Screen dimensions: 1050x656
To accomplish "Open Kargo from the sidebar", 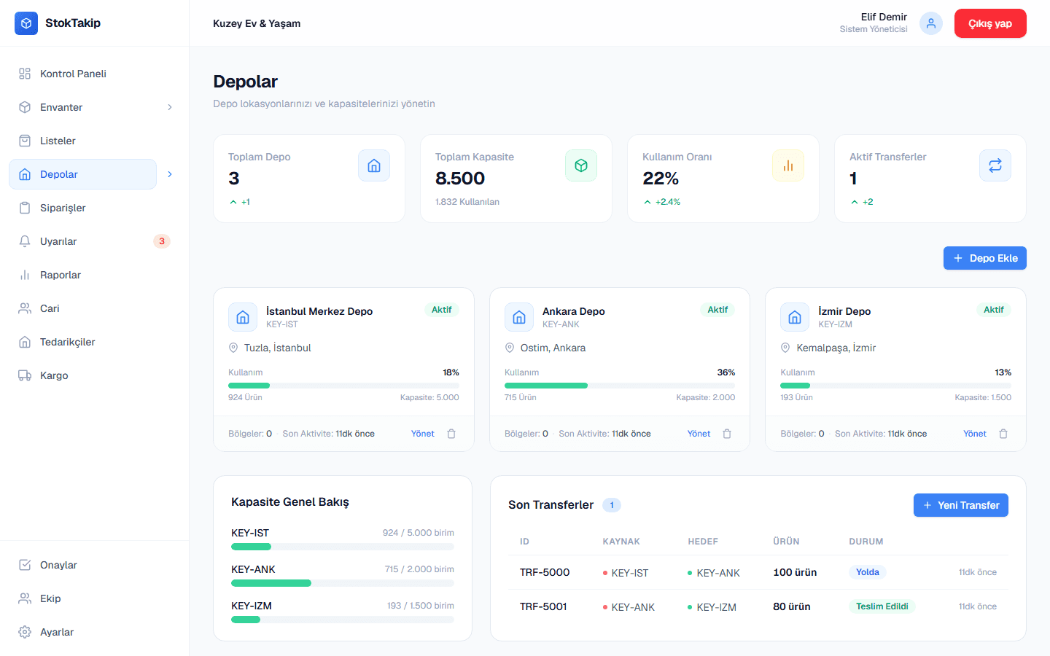I will (x=95, y=375).
